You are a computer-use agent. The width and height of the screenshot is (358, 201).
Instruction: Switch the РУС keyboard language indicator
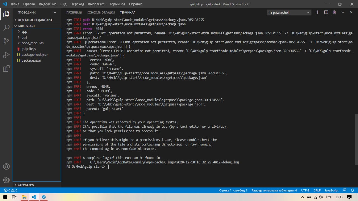[329, 197]
